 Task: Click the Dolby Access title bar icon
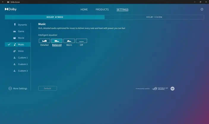[x=8, y=2]
